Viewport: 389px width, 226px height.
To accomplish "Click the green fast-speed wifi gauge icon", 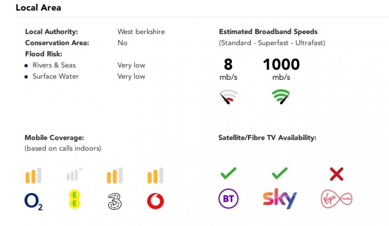I will [281, 97].
